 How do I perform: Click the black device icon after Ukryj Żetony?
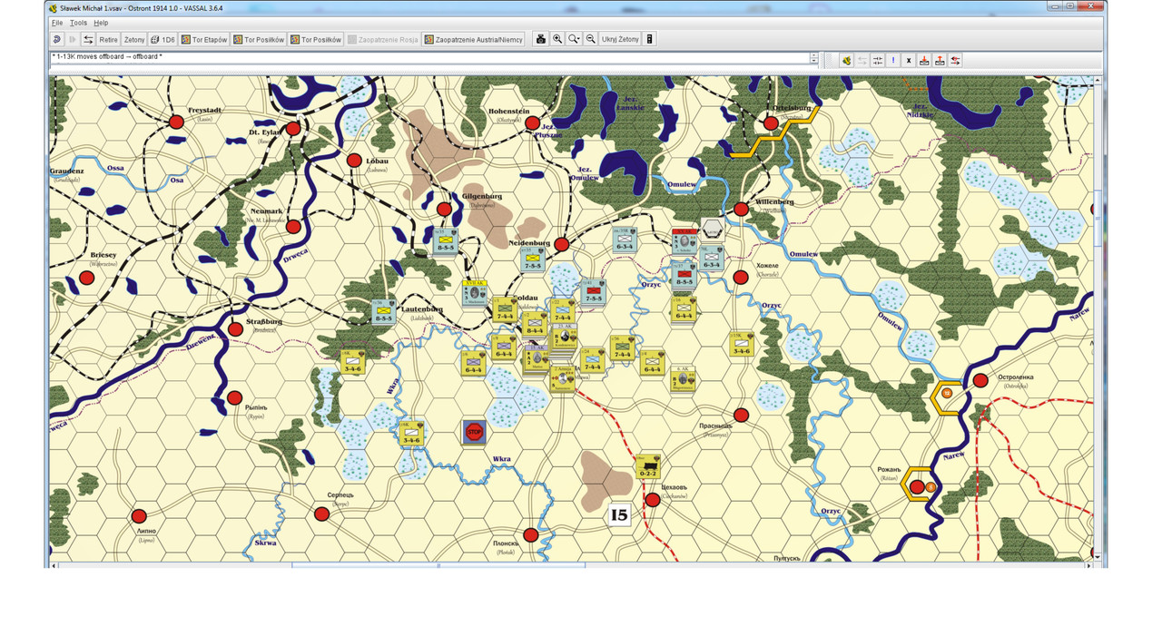tap(650, 39)
